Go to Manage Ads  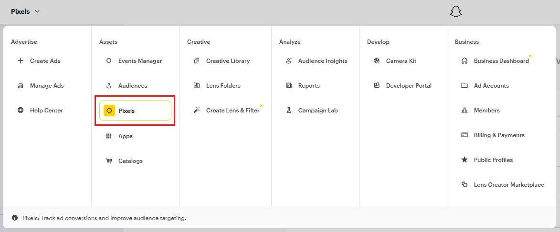47,86
